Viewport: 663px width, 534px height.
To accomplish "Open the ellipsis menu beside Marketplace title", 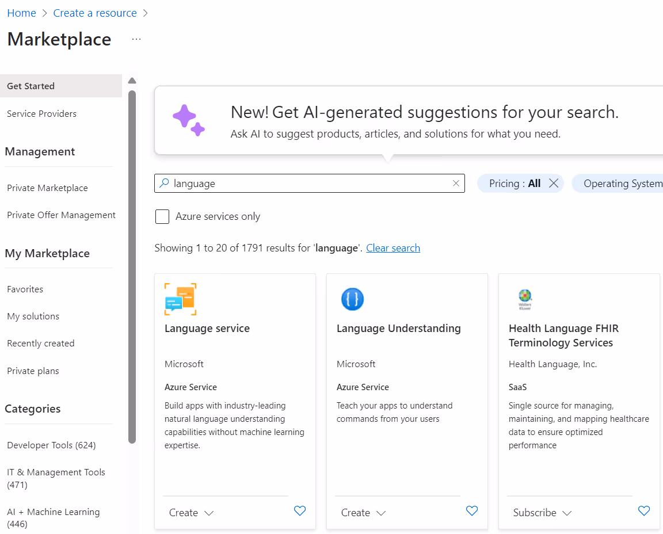I will click(136, 39).
